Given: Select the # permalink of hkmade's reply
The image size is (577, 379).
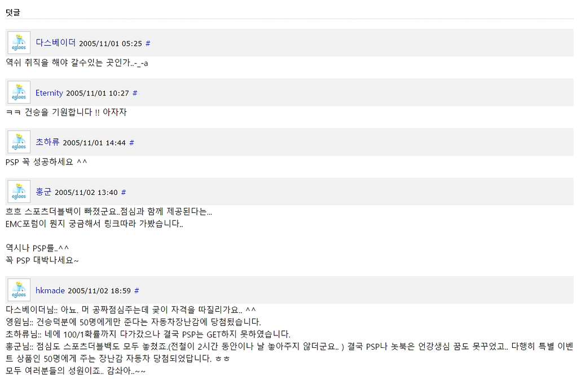Looking at the screenshot, I should point(136,291).
